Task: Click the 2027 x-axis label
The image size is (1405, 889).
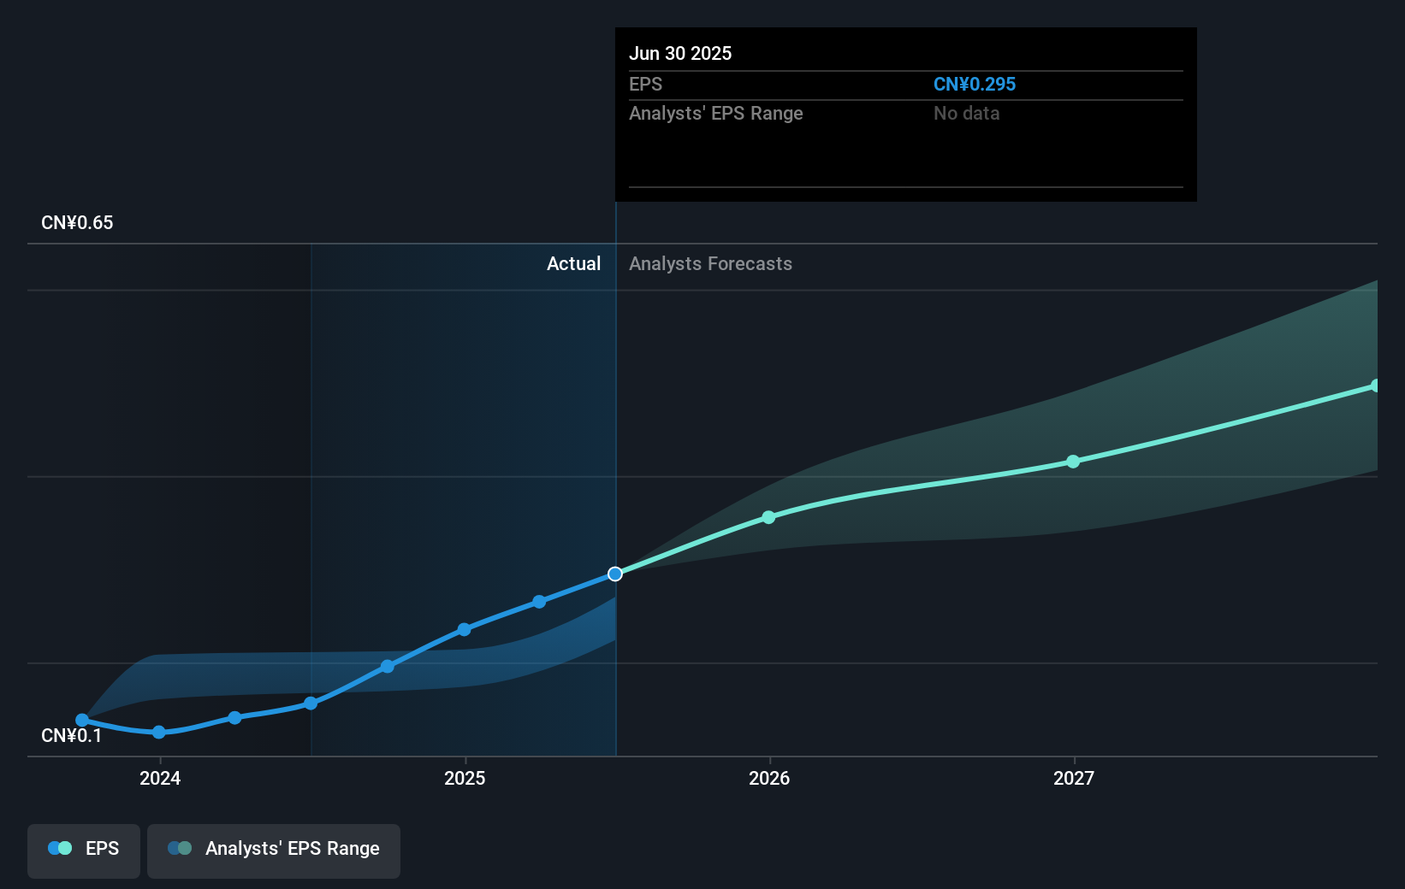Action: [x=1073, y=779]
